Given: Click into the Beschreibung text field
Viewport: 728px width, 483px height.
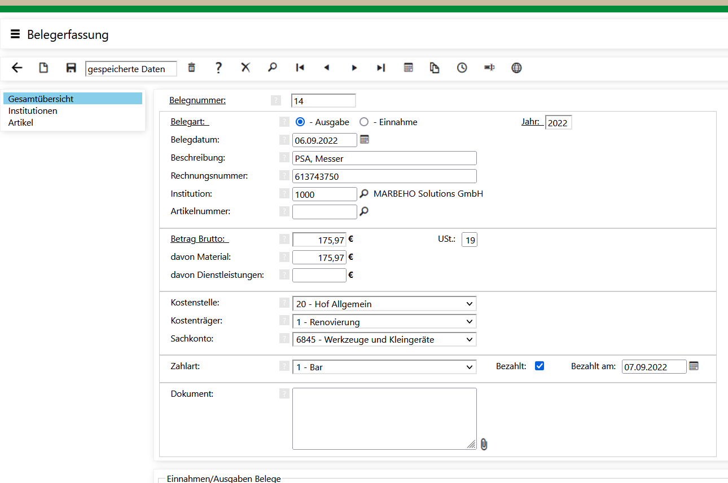Looking at the screenshot, I should [384, 158].
